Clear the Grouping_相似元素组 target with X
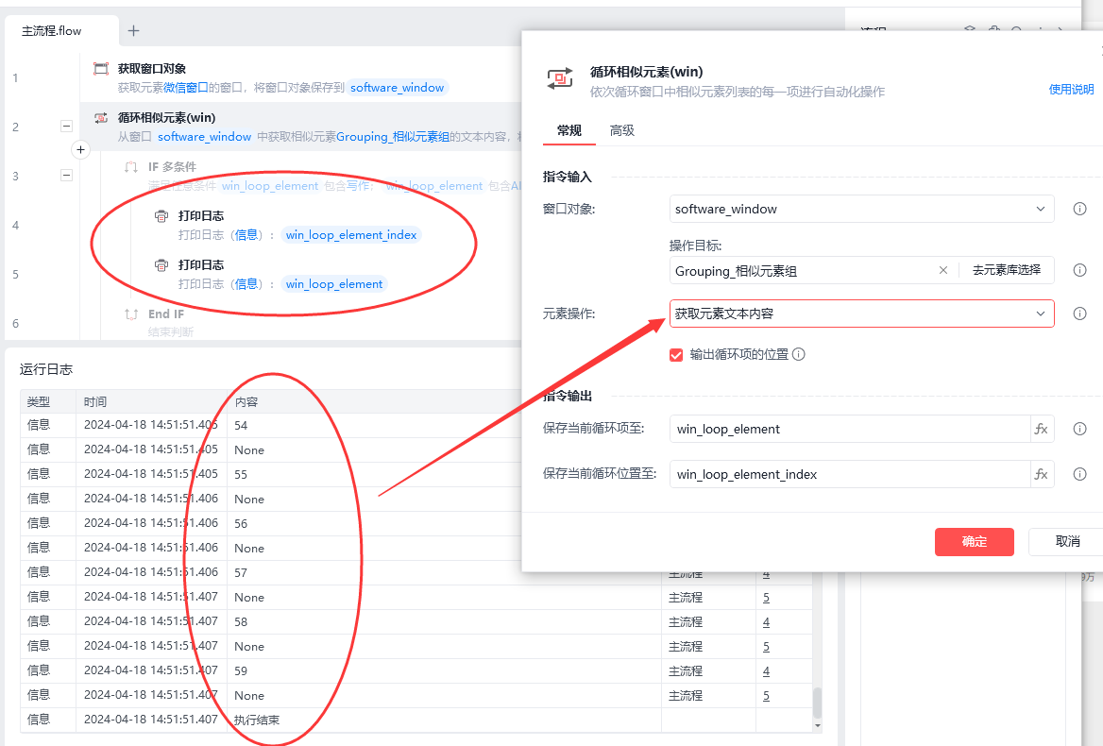1103x746 pixels. (x=943, y=270)
